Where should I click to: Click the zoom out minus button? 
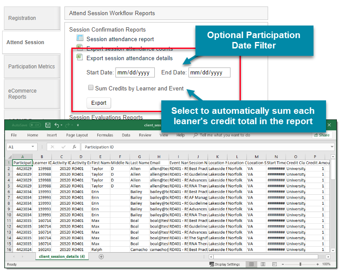click(283, 264)
